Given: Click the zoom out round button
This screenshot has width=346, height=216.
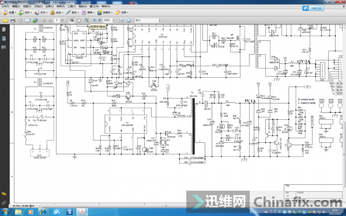Looking at the screenshot, I should (x=95, y=20).
